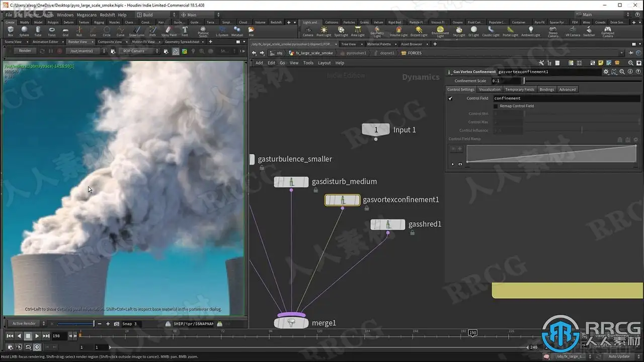Select the Platonic Solids tool
Screen dimensions: 644x362
click(203, 32)
